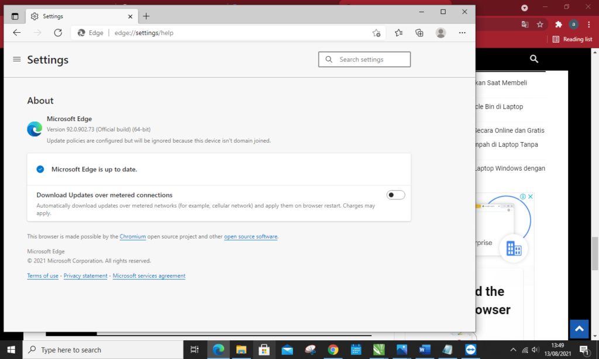Add the current page to favorites
The height and width of the screenshot is (359, 599).
[376, 33]
